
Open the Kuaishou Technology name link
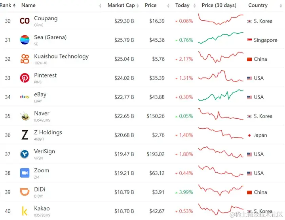tap(61, 56)
